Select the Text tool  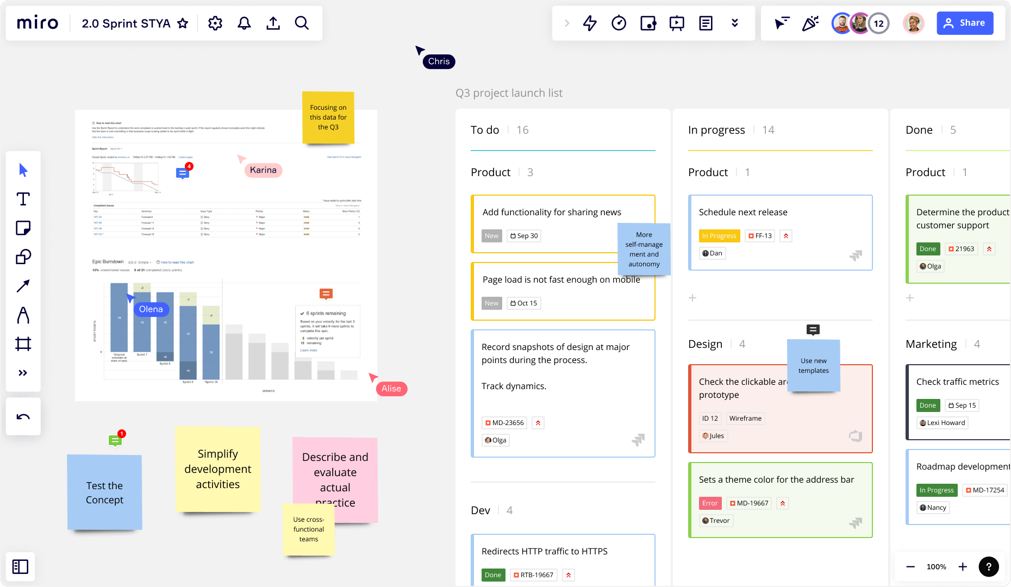23,199
